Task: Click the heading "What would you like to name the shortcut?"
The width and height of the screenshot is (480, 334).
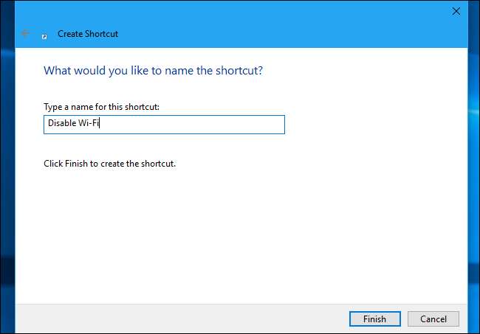Action: (x=153, y=71)
